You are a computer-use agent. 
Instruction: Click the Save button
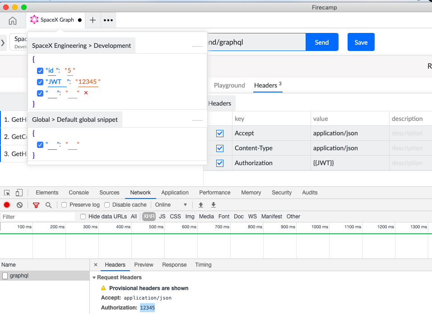pos(361,42)
